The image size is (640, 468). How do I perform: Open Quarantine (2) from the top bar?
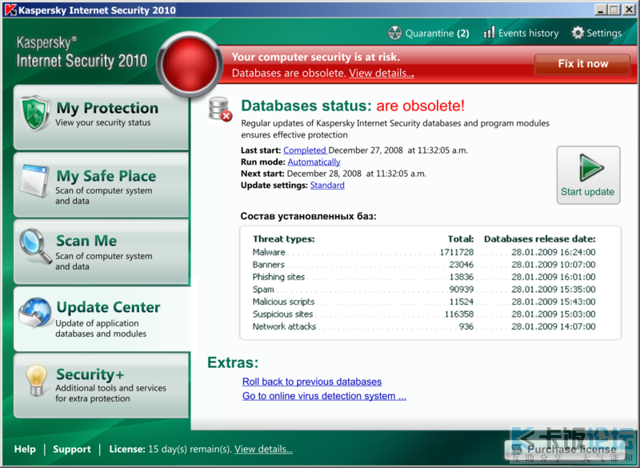pos(429,33)
